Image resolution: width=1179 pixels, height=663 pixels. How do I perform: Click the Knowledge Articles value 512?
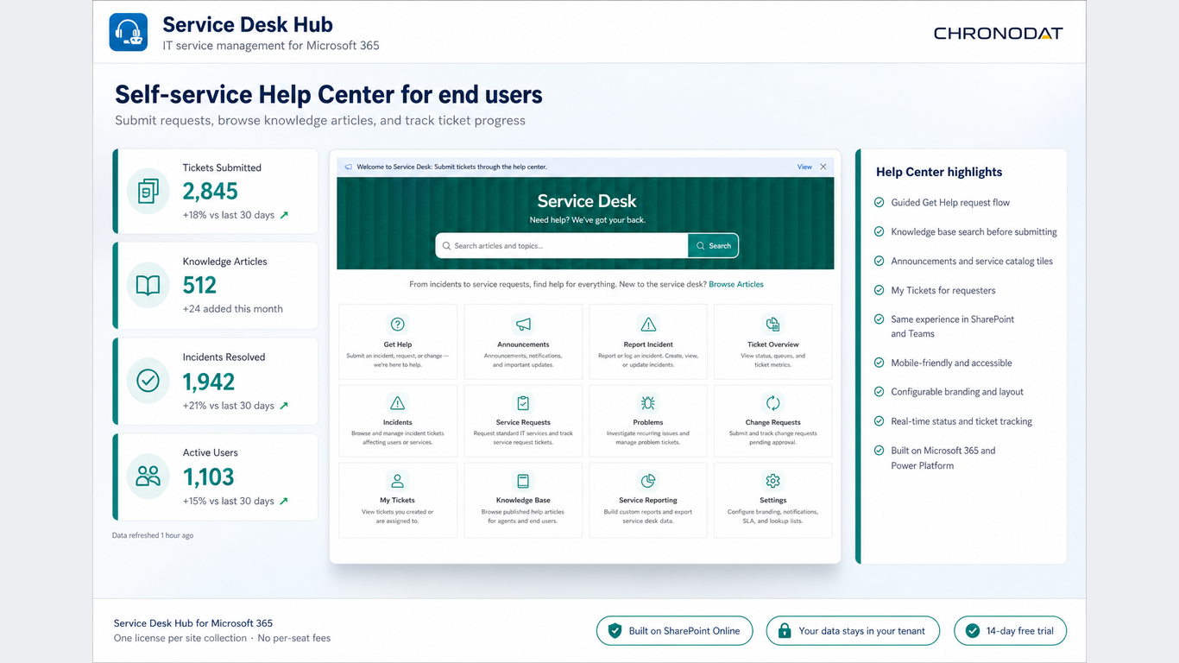pos(199,285)
